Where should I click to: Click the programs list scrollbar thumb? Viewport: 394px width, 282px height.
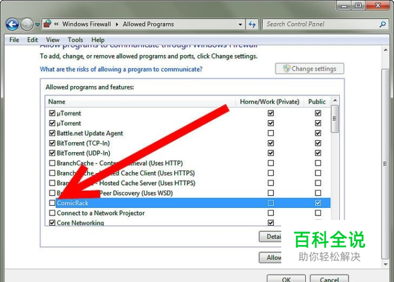tap(335, 118)
